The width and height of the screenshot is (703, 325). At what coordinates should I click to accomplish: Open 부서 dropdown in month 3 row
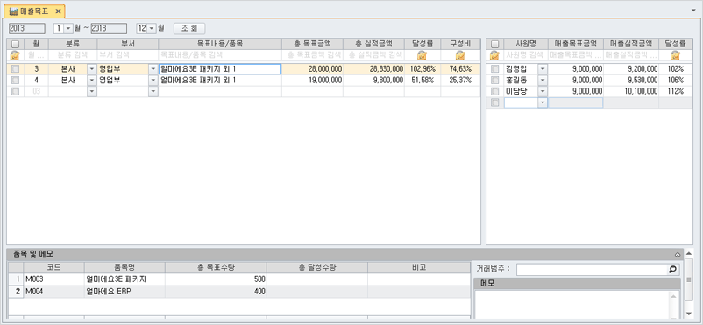(153, 69)
